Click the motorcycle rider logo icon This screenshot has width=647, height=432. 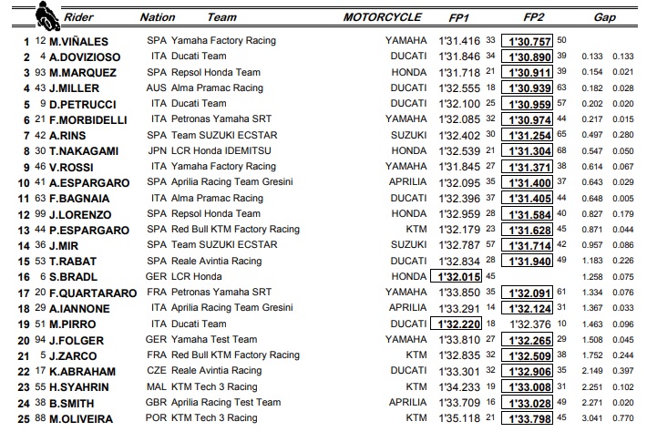tap(47, 16)
